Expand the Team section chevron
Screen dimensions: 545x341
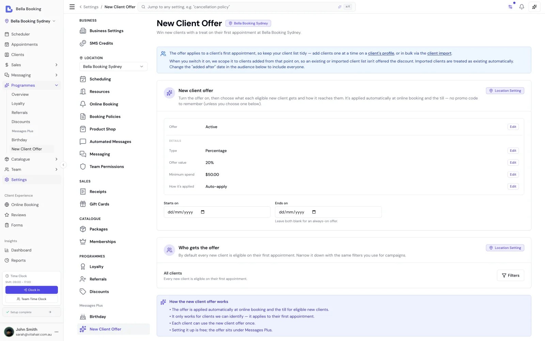coord(57,169)
